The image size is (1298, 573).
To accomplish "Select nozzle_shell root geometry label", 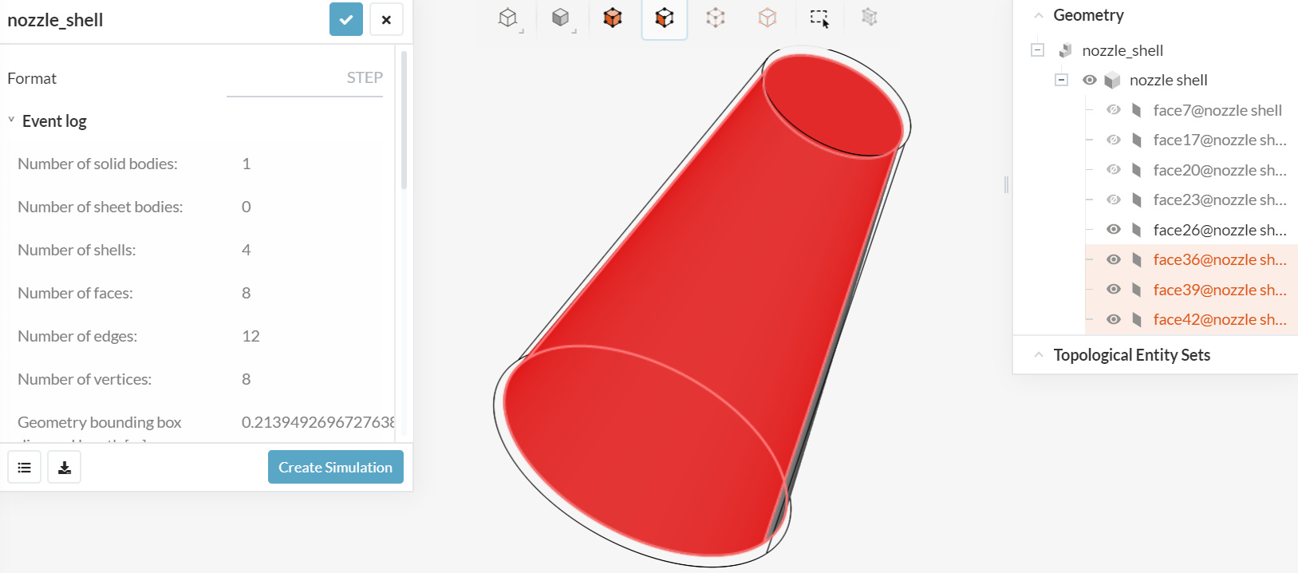I will click(1122, 50).
